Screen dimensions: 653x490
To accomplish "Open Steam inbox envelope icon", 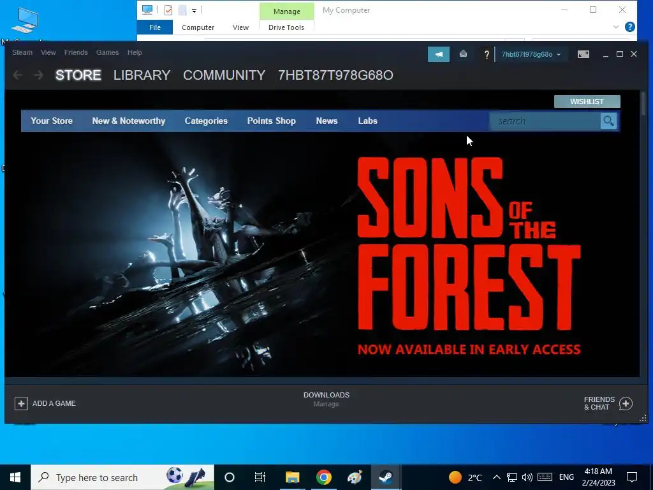I will point(463,54).
